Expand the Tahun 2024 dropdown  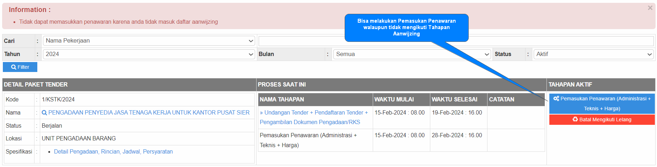149,54
